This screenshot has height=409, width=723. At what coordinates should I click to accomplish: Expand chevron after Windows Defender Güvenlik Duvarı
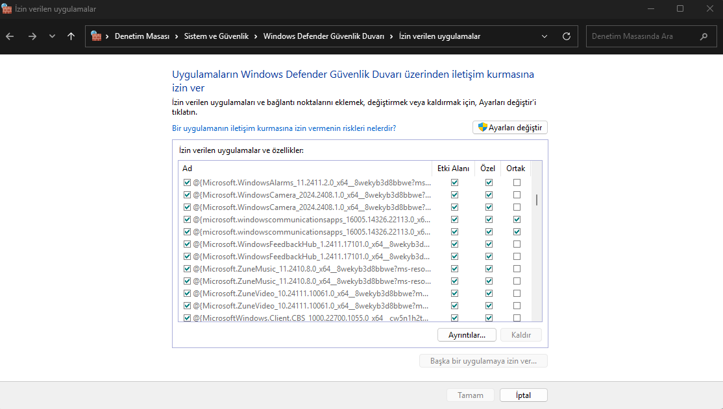(391, 36)
